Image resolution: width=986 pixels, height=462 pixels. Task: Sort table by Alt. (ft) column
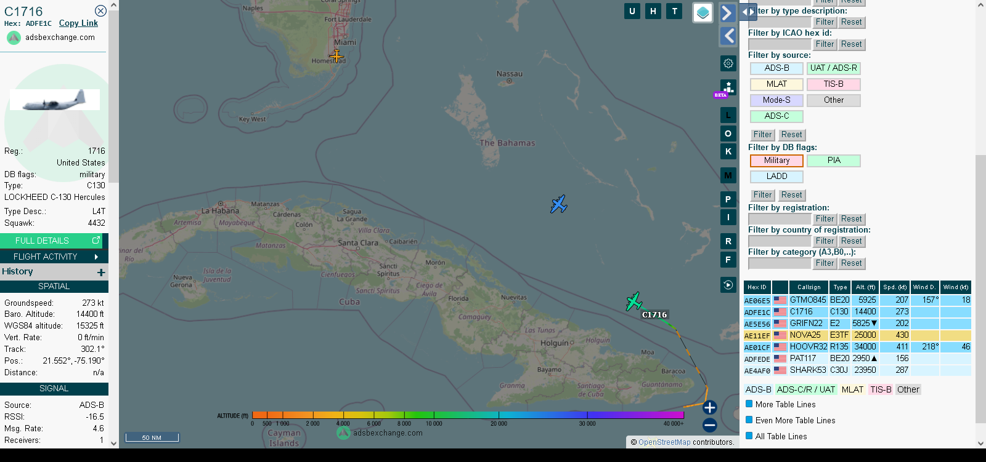click(x=865, y=287)
